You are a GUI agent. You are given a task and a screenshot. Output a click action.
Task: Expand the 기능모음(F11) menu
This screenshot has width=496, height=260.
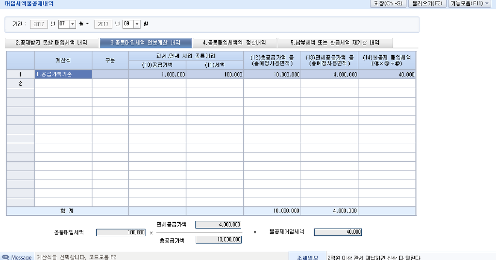tap(470, 4)
